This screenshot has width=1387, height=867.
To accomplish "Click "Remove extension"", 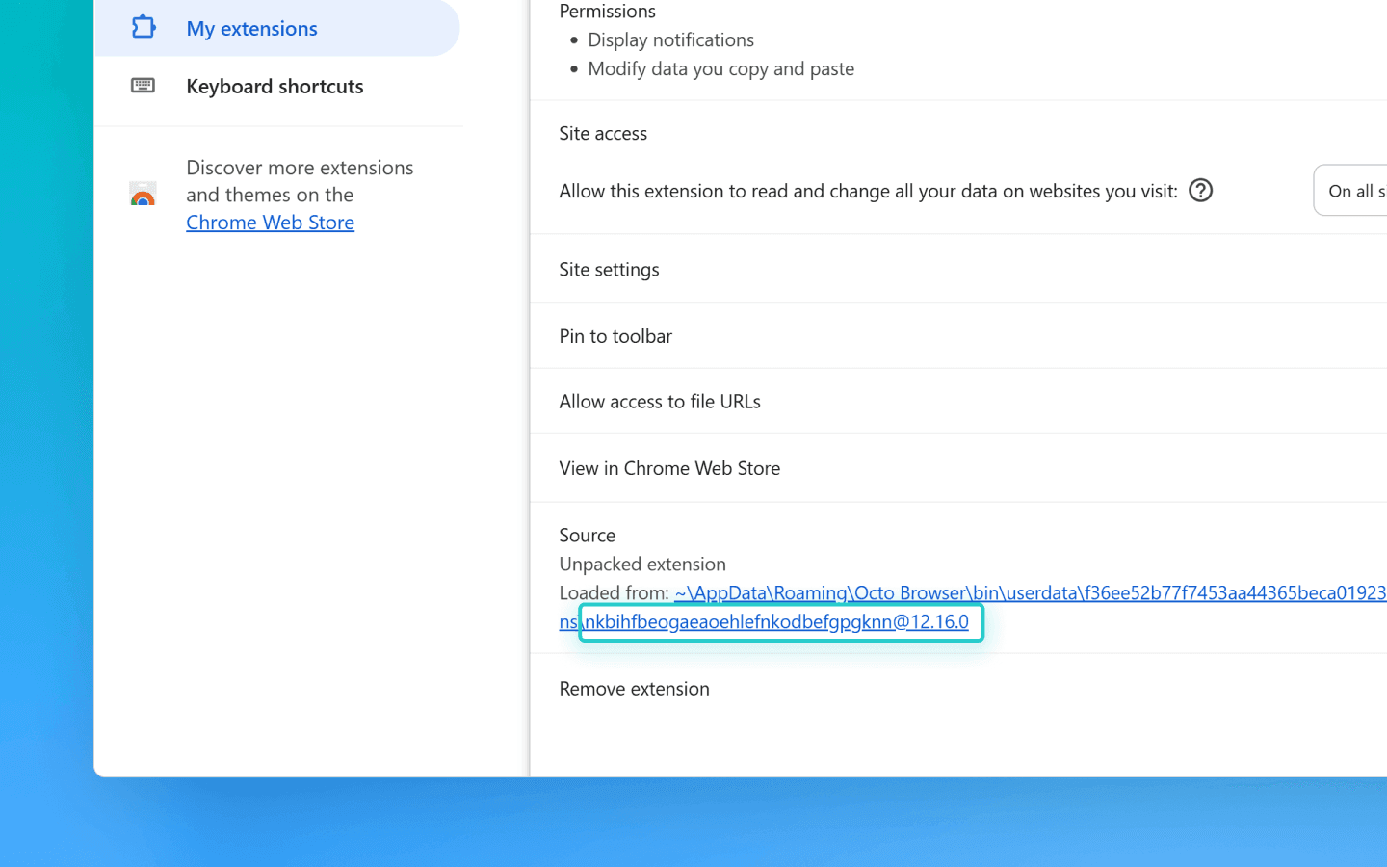I will (634, 689).
